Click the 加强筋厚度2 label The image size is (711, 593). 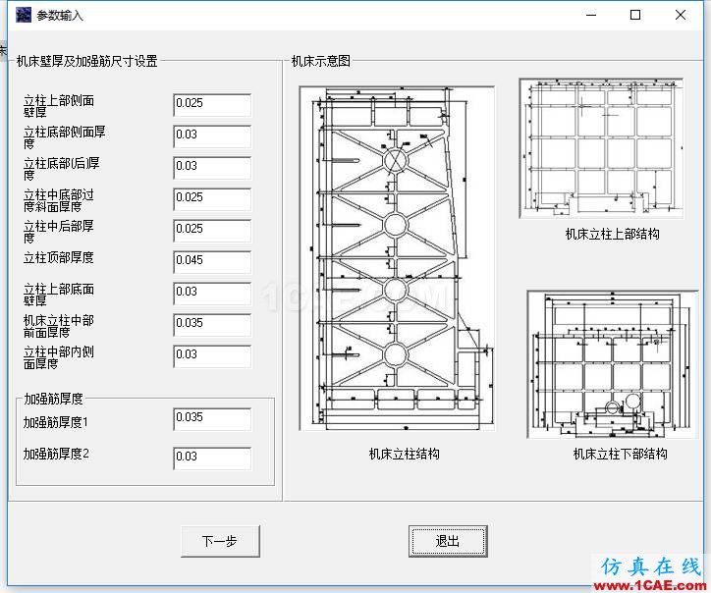[x=56, y=454]
